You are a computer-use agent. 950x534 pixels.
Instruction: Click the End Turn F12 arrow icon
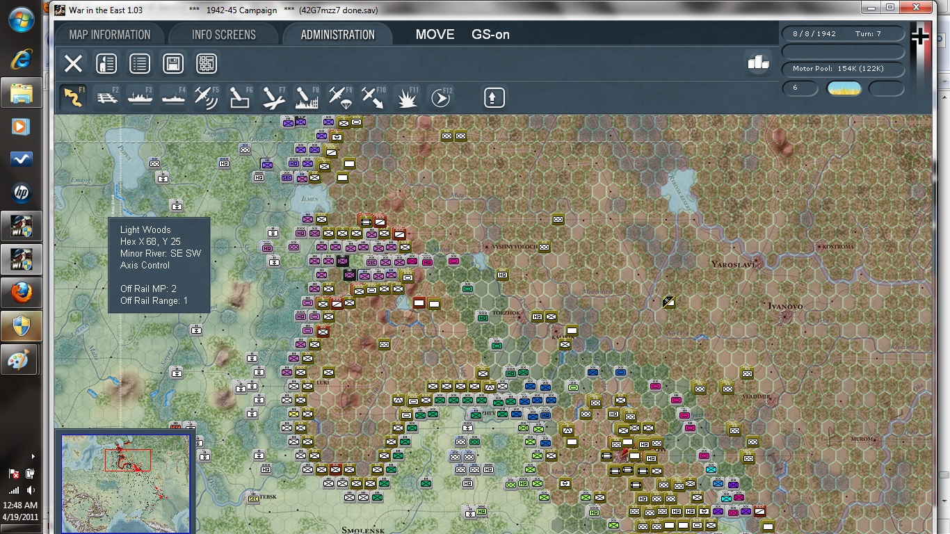coord(440,98)
